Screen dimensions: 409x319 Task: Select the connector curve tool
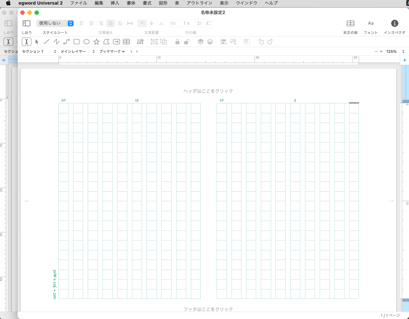point(66,42)
